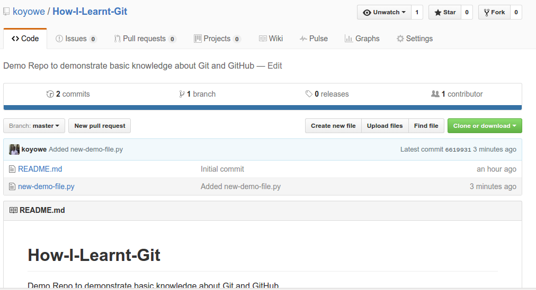Switch to the Issues tab
The height and width of the screenshot is (290, 536).
[76, 39]
